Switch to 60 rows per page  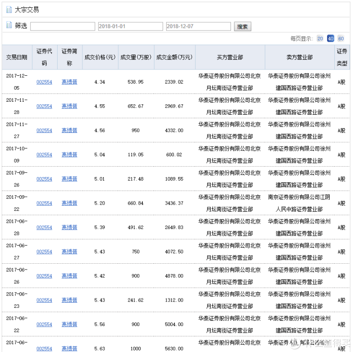click(x=341, y=38)
